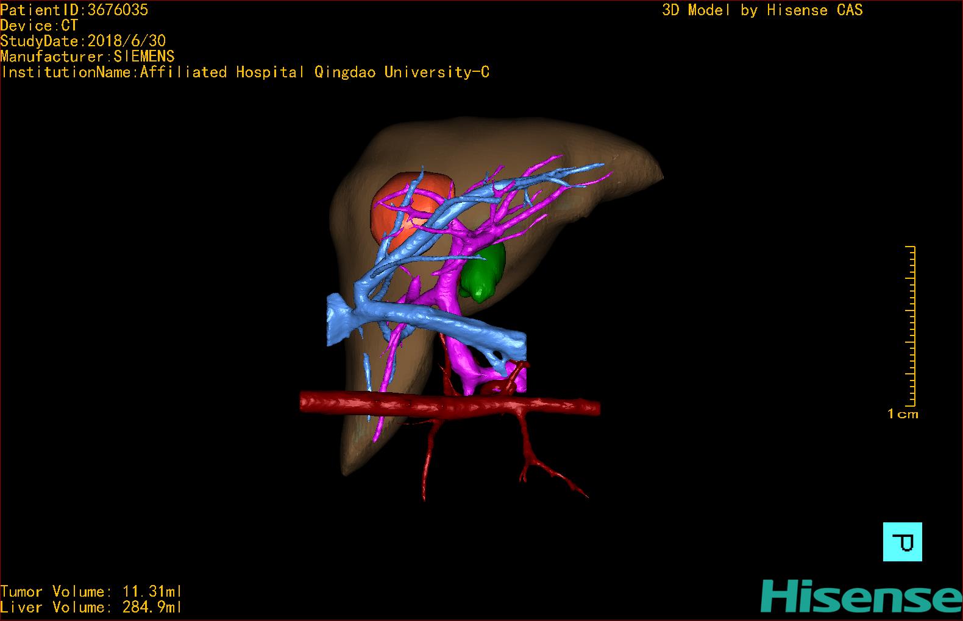Click the StudyDate:2018/6/30 text

click(83, 41)
